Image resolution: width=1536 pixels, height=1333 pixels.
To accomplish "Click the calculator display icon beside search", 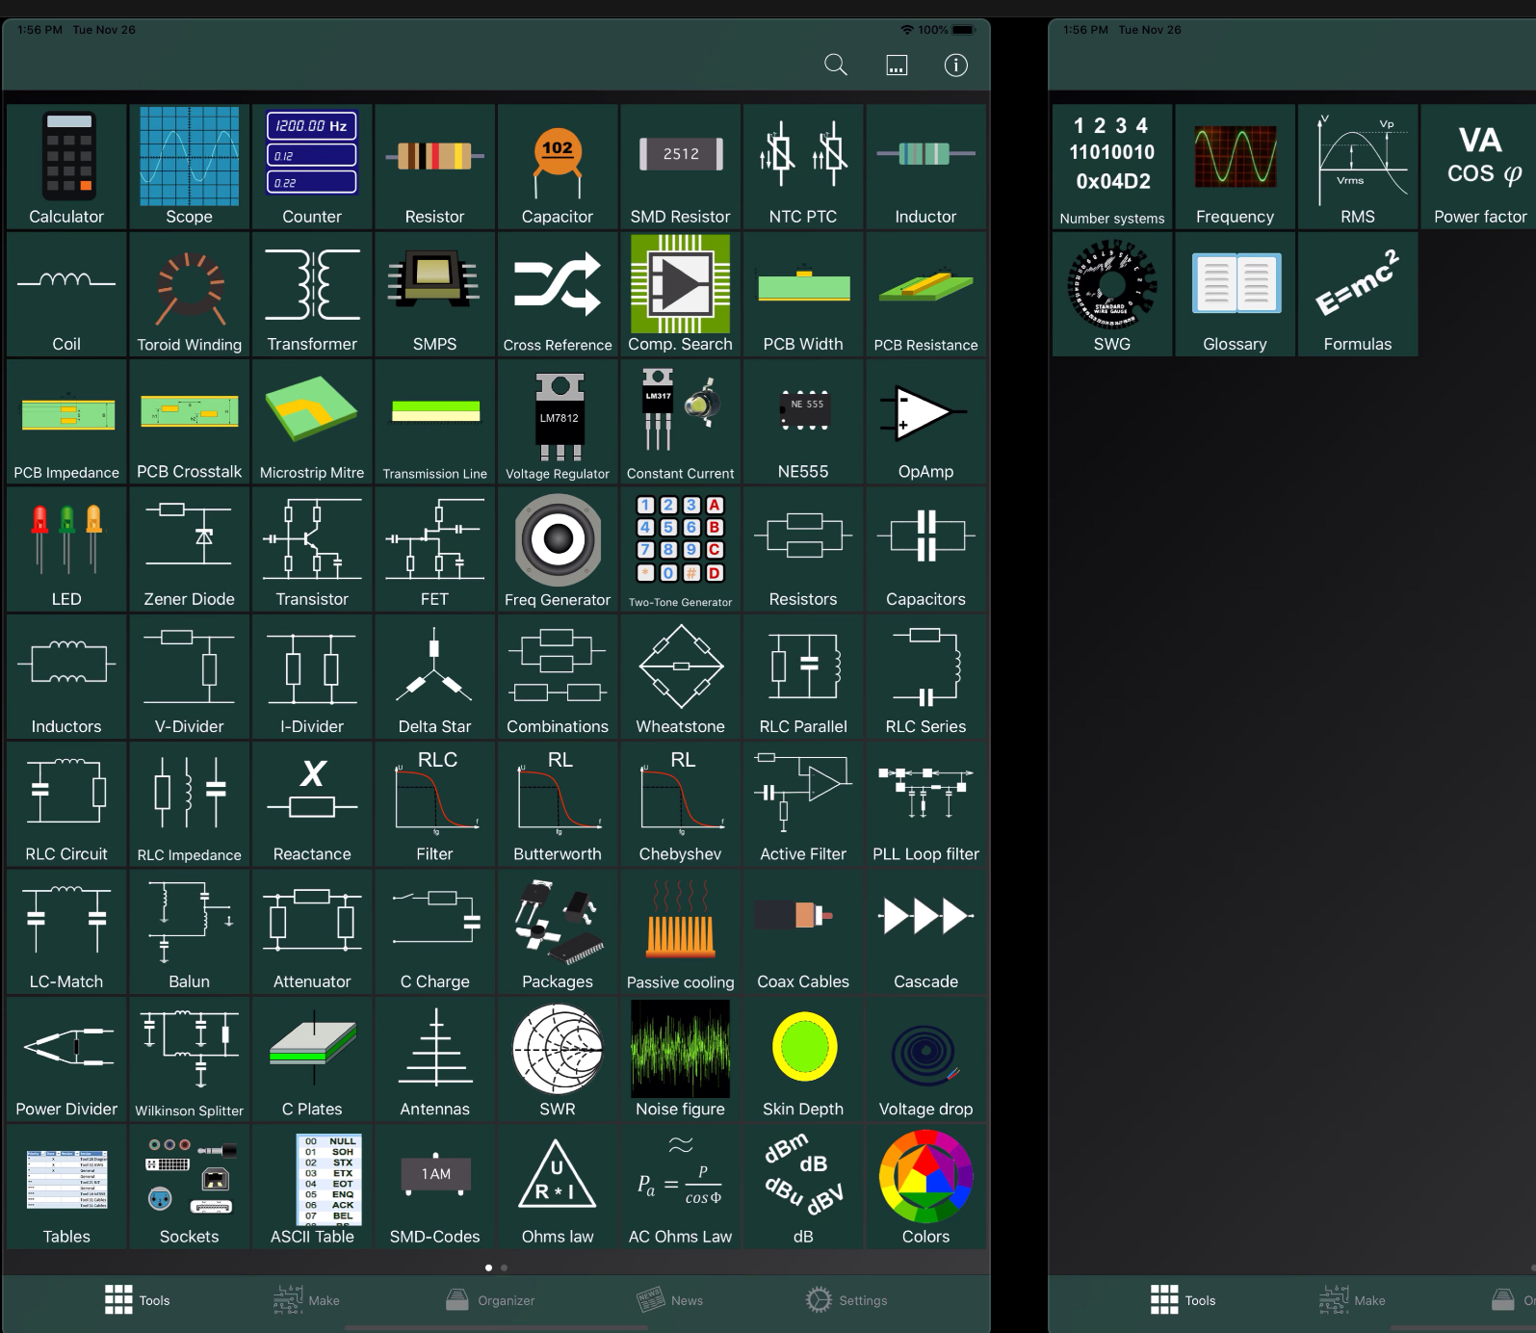I will pyautogui.click(x=897, y=65).
